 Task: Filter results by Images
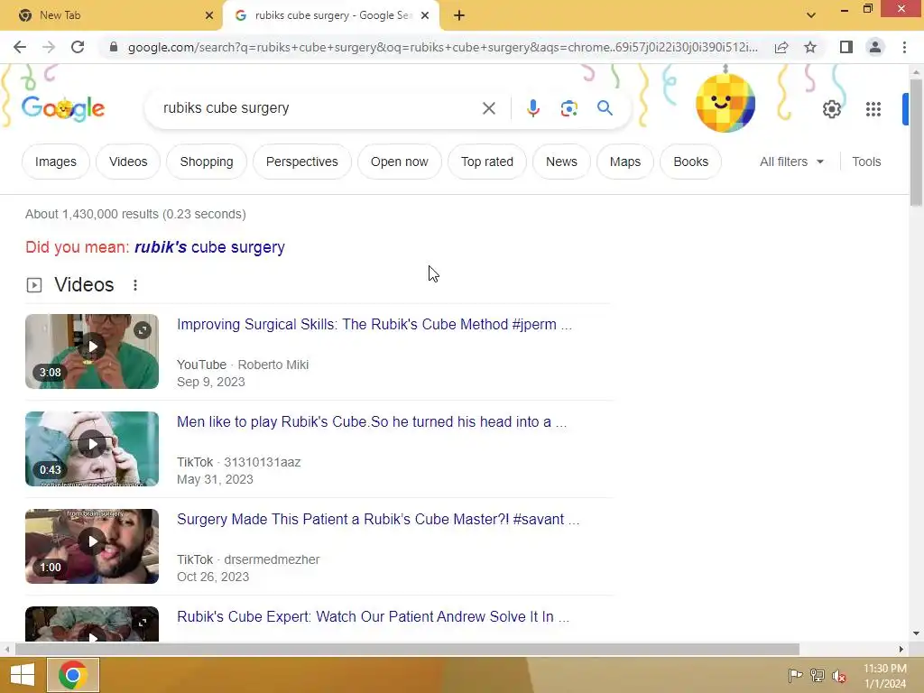pyautogui.click(x=55, y=162)
